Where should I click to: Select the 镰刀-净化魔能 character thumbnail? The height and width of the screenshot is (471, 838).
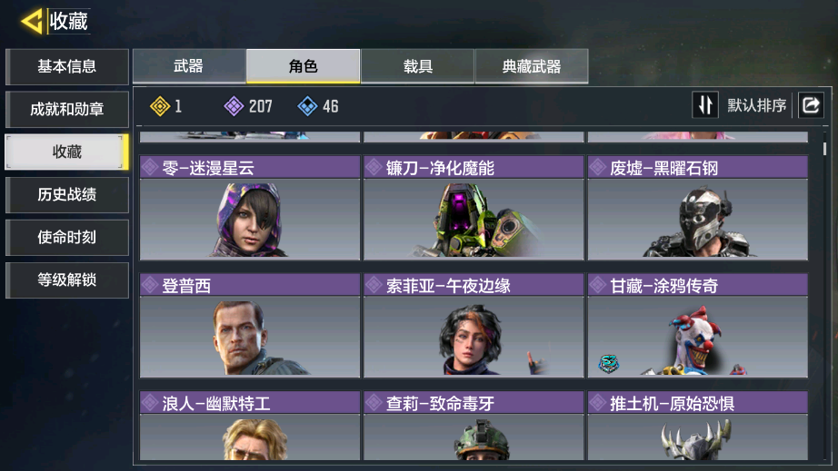(x=474, y=220)
